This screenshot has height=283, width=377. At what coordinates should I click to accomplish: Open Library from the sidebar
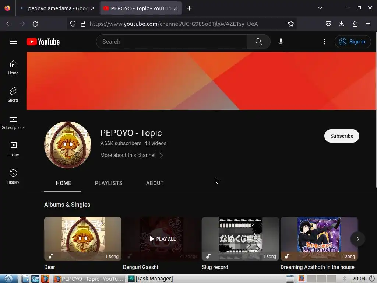click(x=13, y=150)
